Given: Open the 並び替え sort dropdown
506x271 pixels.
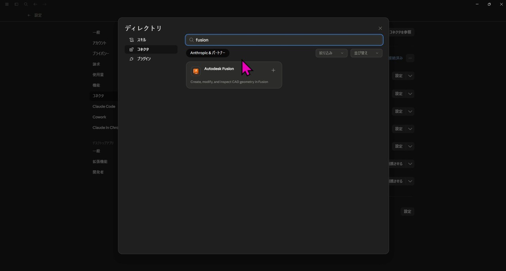Looking at the screenshot, I should click(366, 53).
